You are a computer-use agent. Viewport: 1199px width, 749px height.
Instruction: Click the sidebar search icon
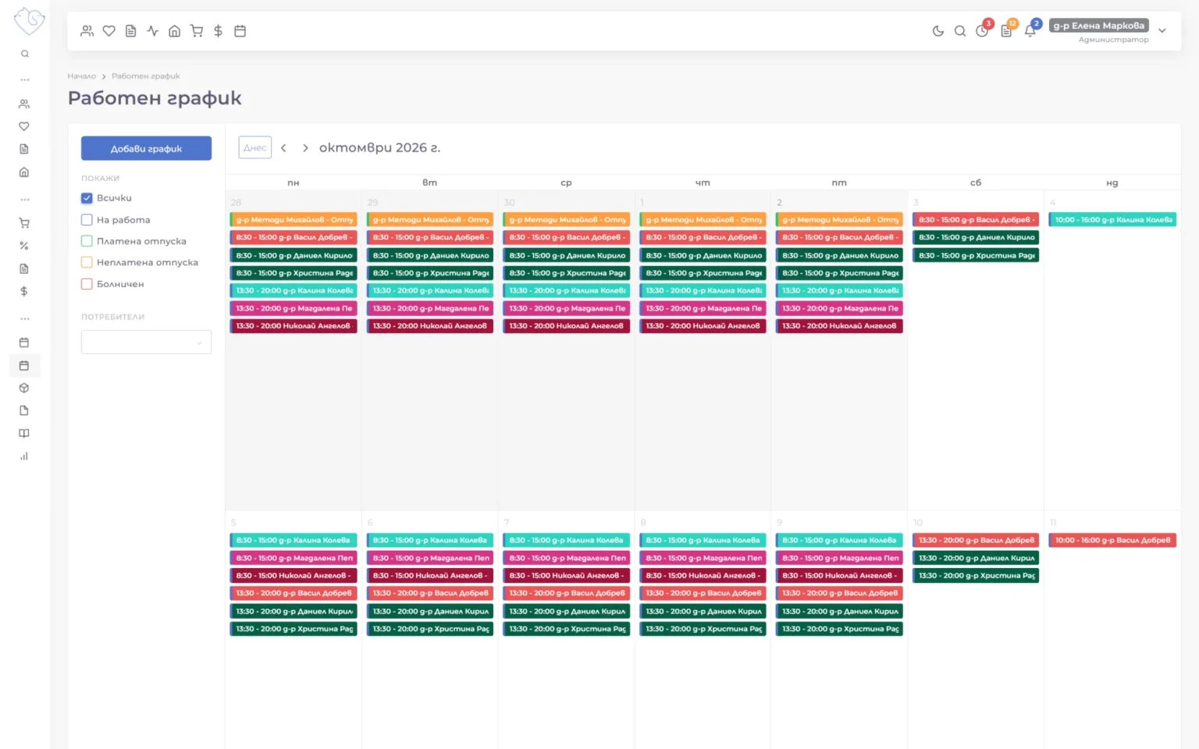point(25,54)
